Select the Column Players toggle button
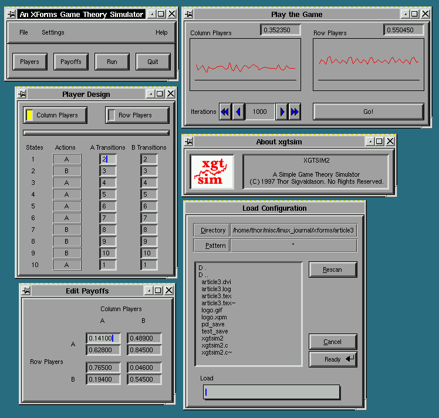The height and width of the screenshot is (418, 439). click(x=55, y=115)
